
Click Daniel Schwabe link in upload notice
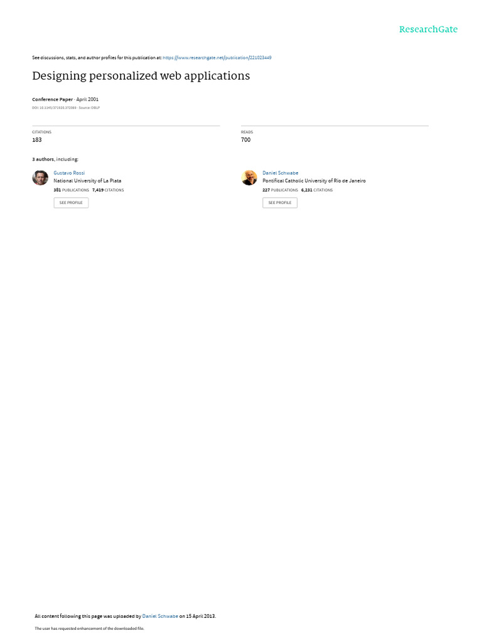(x=160, y=616)
